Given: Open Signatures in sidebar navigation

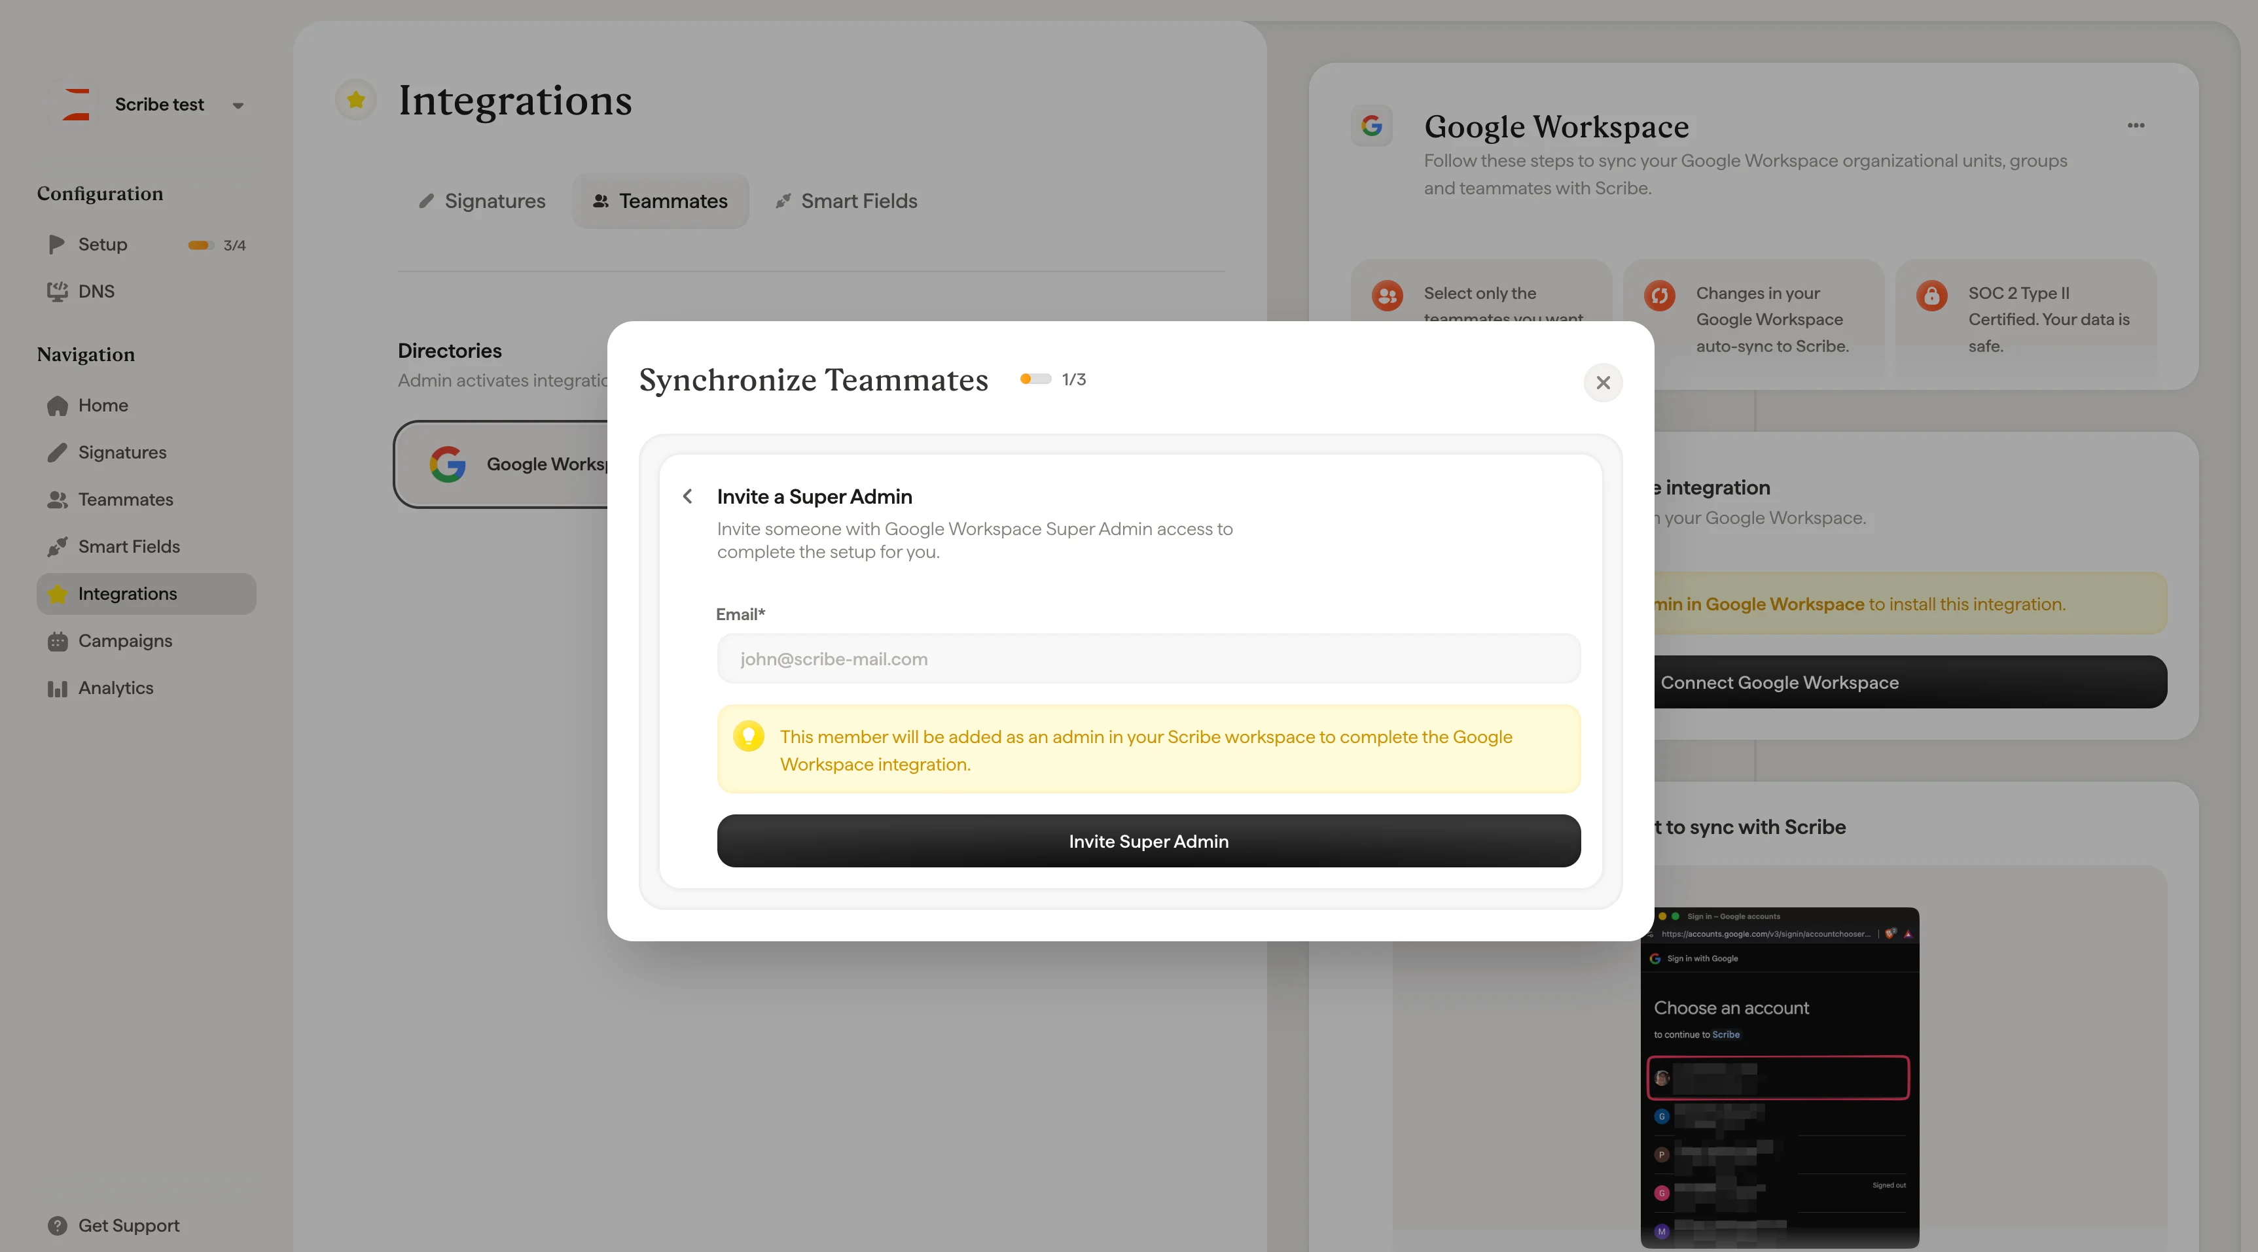Looking at the screenshot, I should tap(147, 453).
